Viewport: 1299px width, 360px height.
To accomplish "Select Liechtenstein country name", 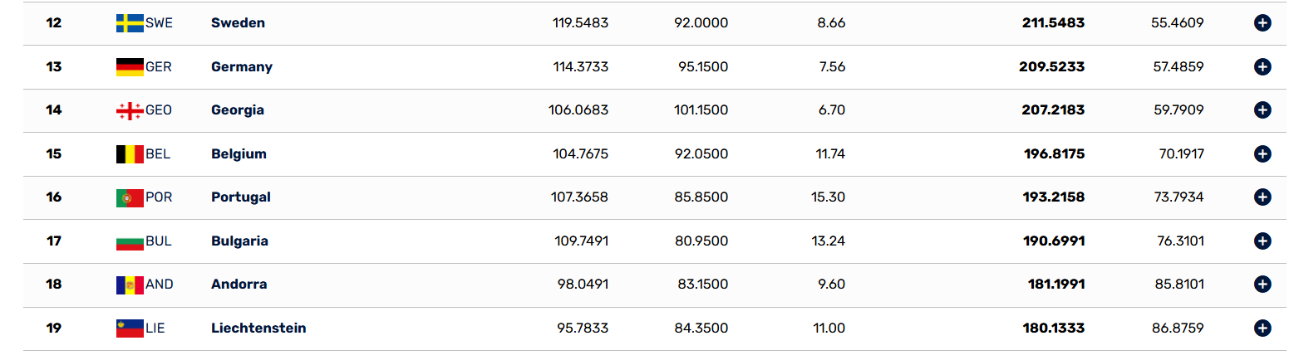I will [x=258, y=328].
